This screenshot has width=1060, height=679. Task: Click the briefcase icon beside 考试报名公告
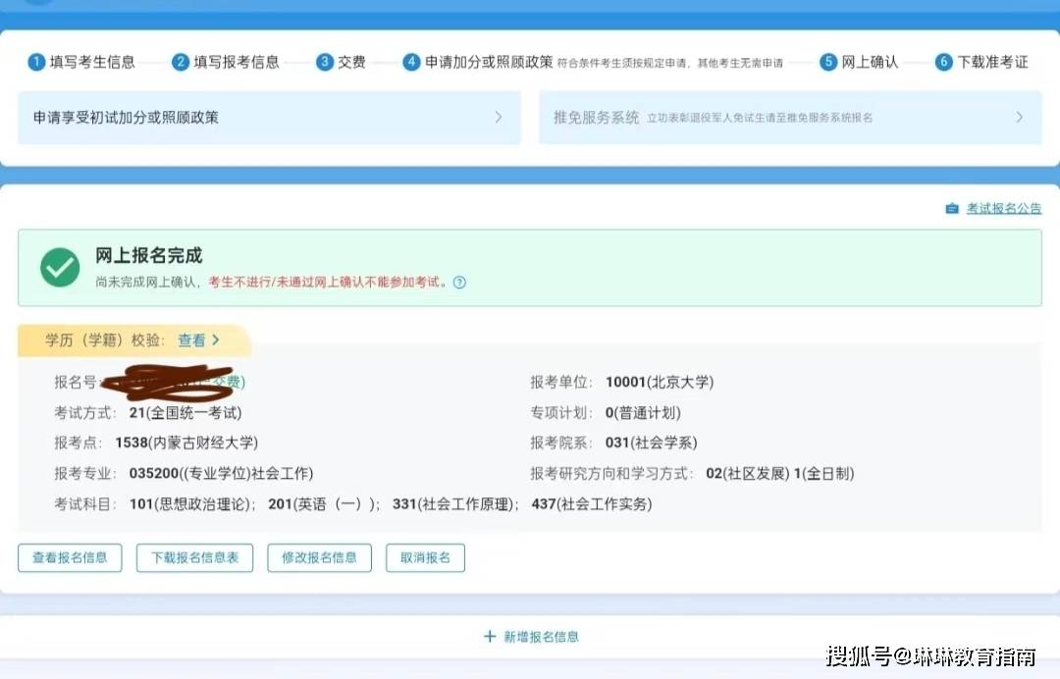951,209
